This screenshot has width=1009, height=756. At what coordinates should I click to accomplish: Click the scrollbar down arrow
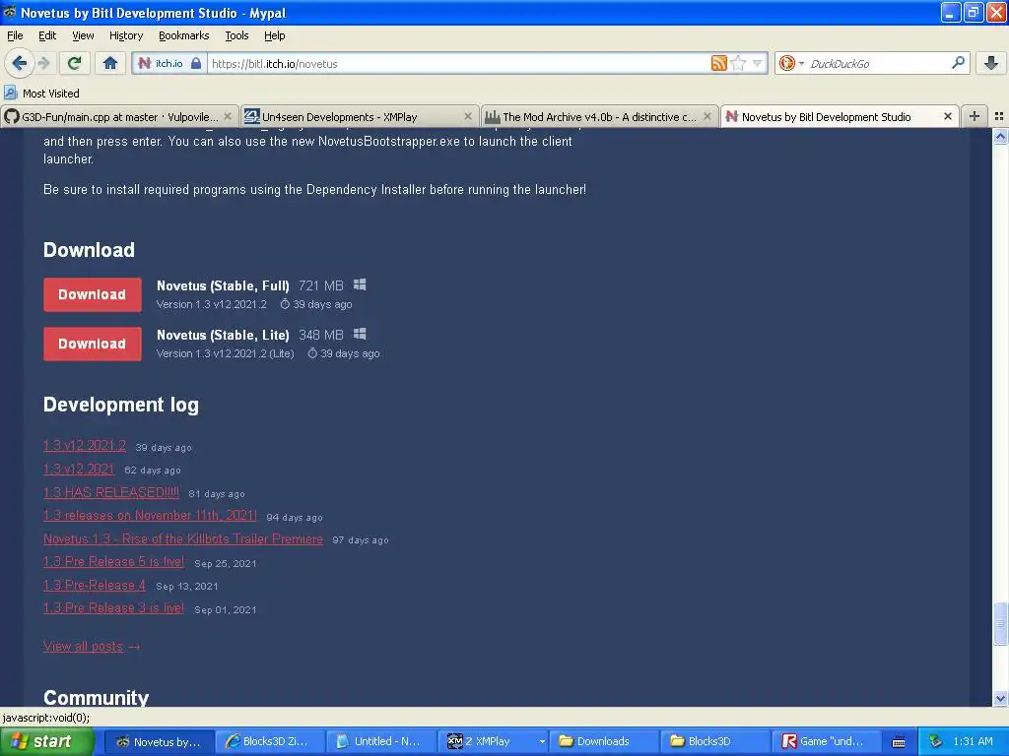click(1000, 698)
